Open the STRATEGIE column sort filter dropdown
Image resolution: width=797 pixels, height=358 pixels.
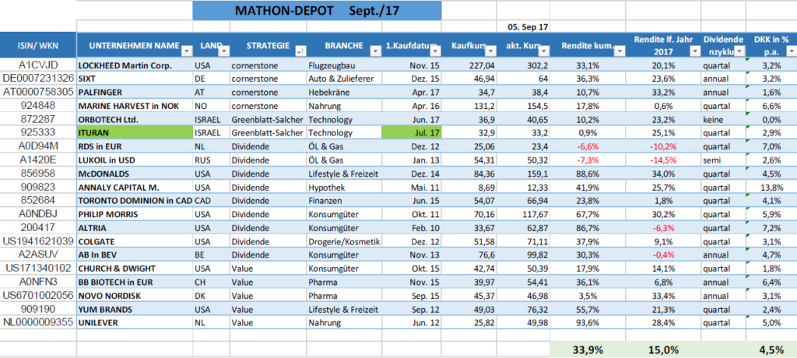301,51
